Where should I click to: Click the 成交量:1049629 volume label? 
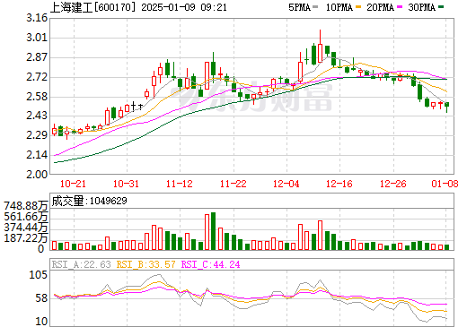tap(89, 201)
